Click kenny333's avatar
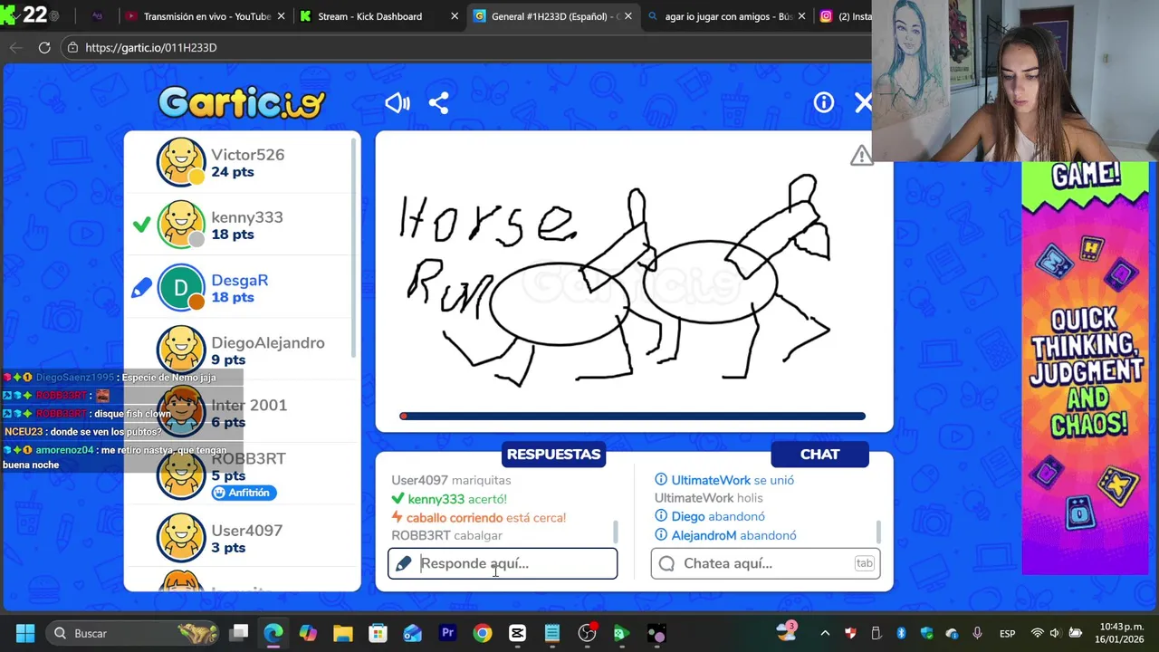 [x=181, y=225]
